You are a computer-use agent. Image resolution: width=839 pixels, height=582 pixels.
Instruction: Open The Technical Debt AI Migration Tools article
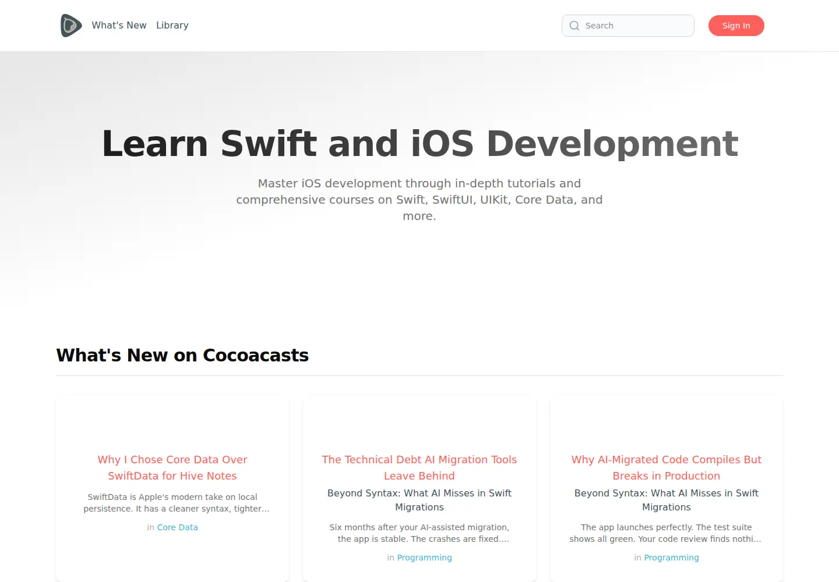tap(419, 467)
